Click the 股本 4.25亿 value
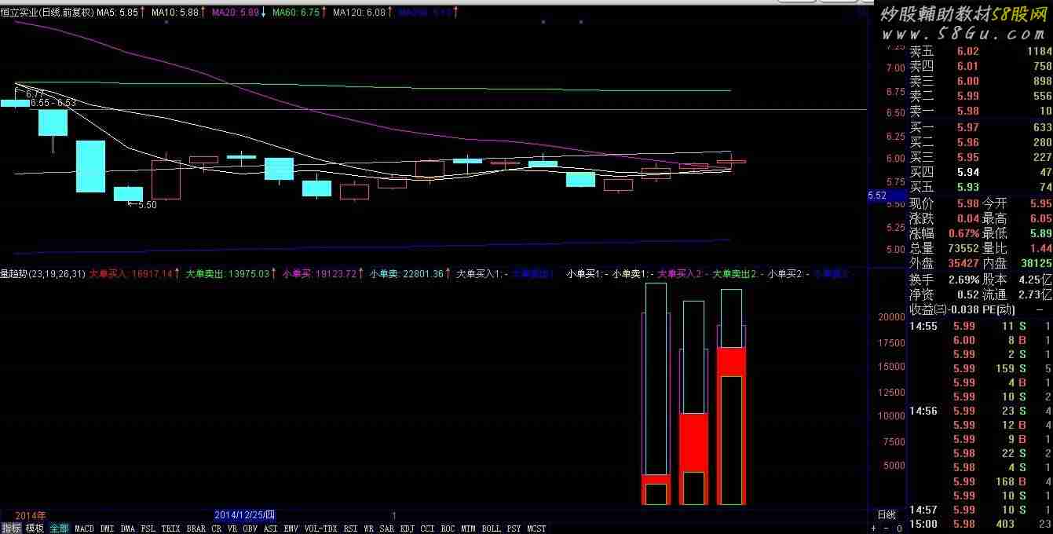 coord(1036,280)
